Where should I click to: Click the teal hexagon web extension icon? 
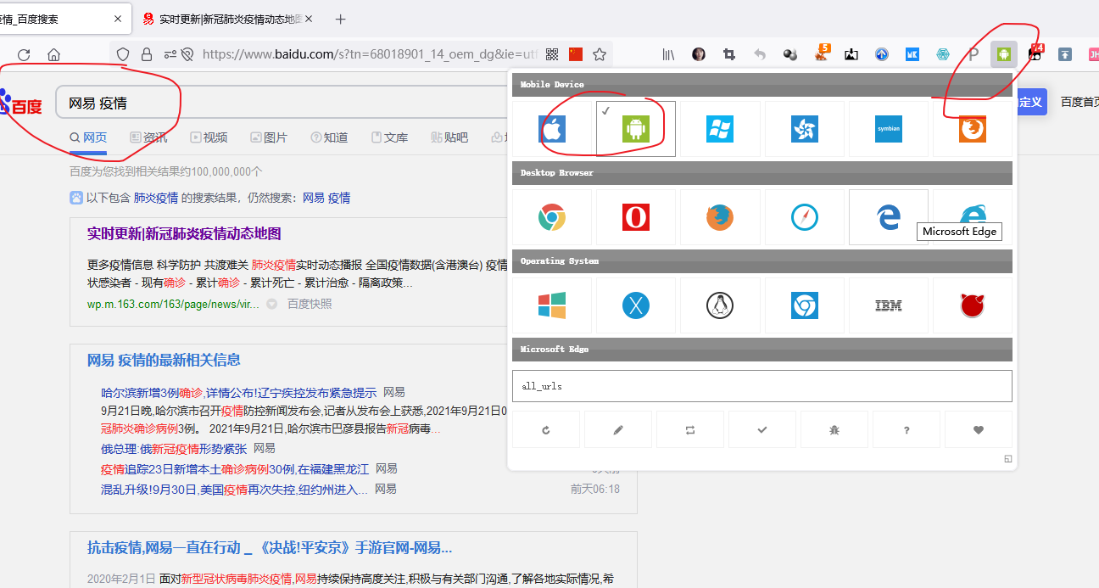point(943,54)
